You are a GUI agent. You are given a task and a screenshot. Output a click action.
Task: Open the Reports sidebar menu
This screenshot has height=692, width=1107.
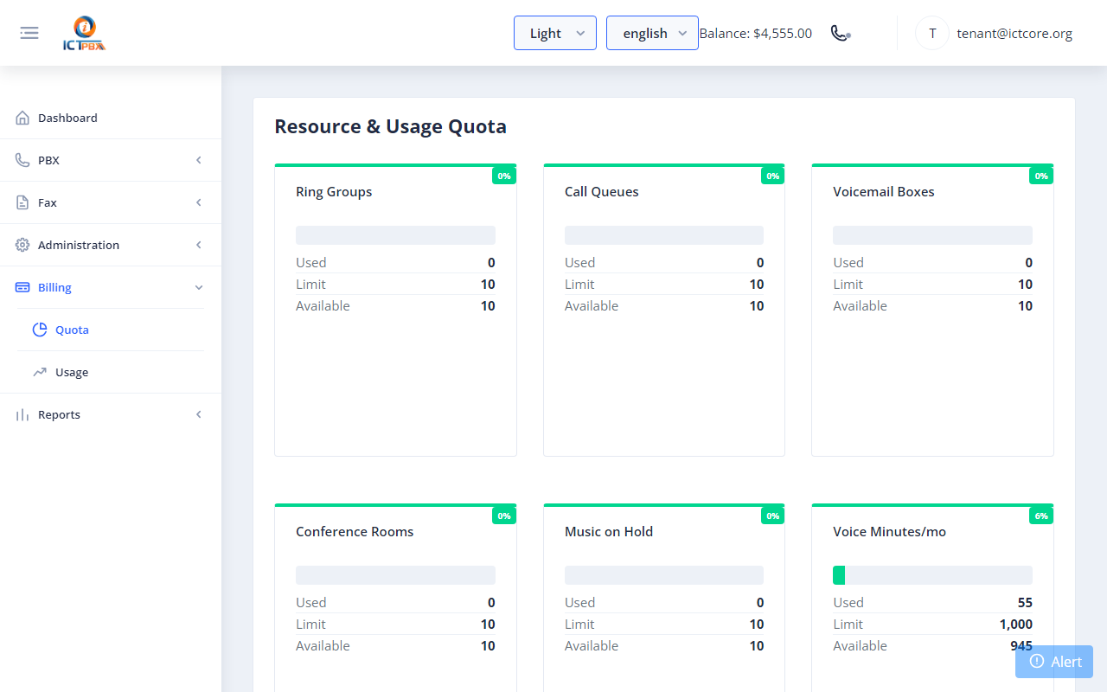click(111, 414)
